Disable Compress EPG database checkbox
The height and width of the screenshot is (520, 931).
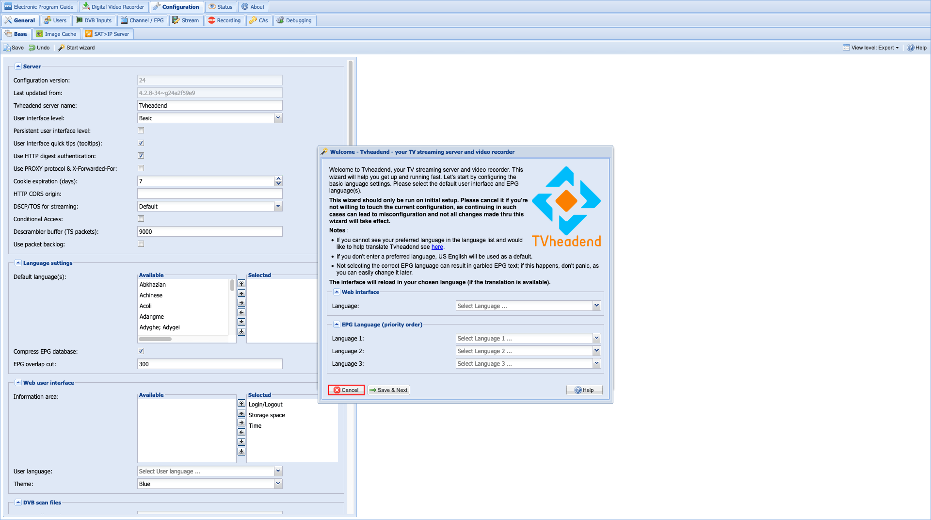pyautogui.click(x=141, y=351)
